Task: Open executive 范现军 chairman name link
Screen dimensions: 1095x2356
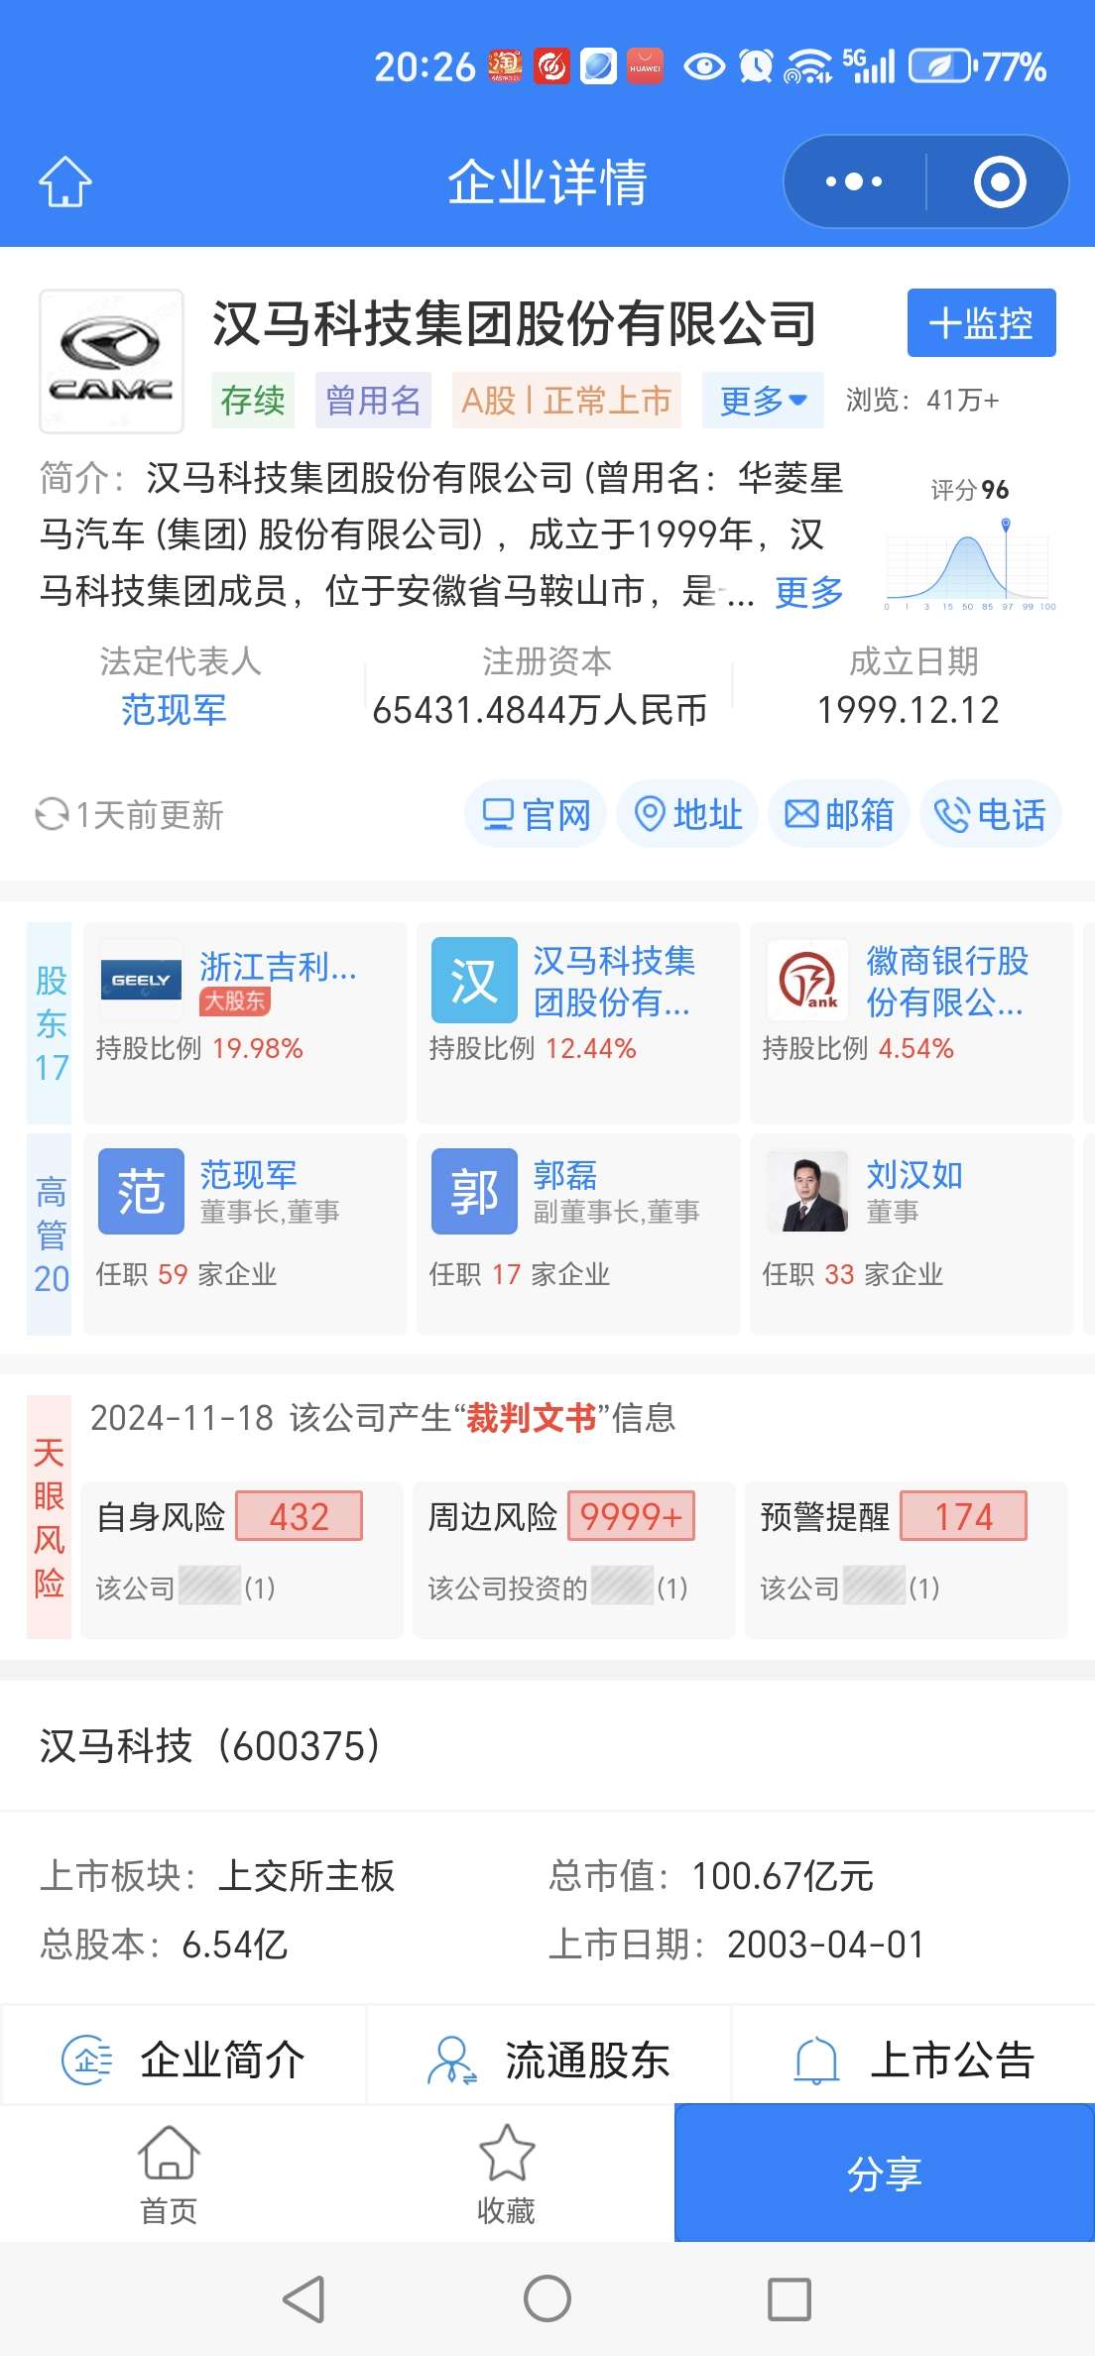Action: tap(248, 1175)
